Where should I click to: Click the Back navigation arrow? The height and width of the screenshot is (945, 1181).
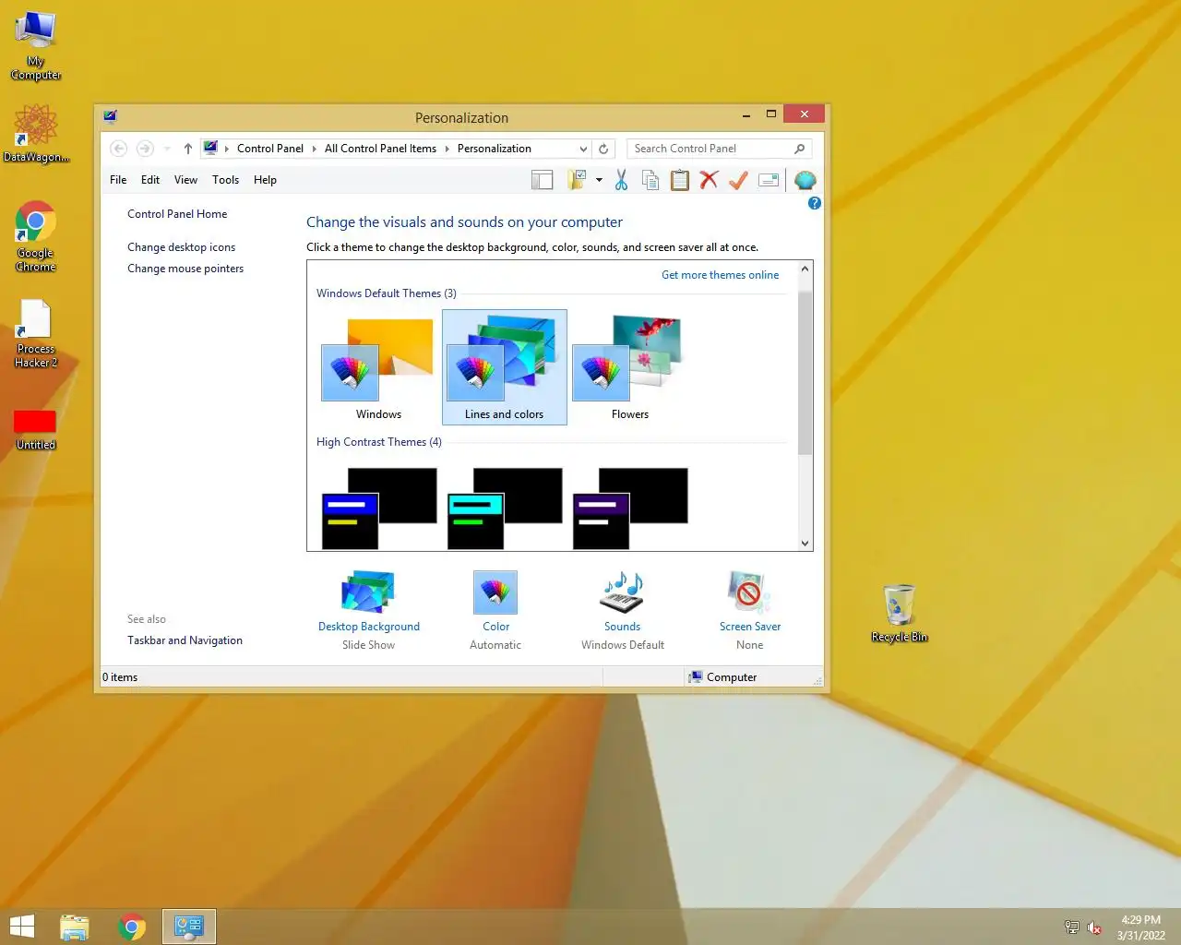119,149
